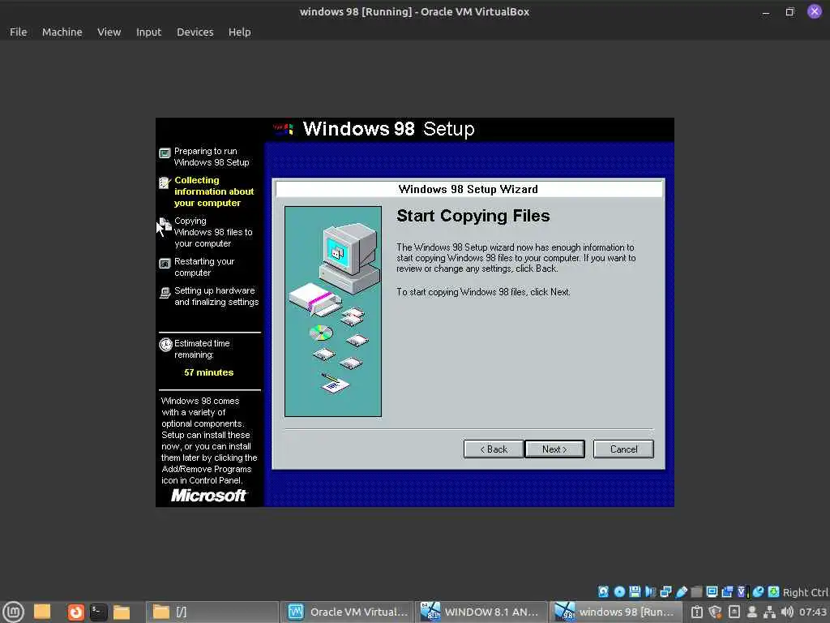Click Next to start copying files
This screenshot has height=623, width=830.
coord(554,449)
